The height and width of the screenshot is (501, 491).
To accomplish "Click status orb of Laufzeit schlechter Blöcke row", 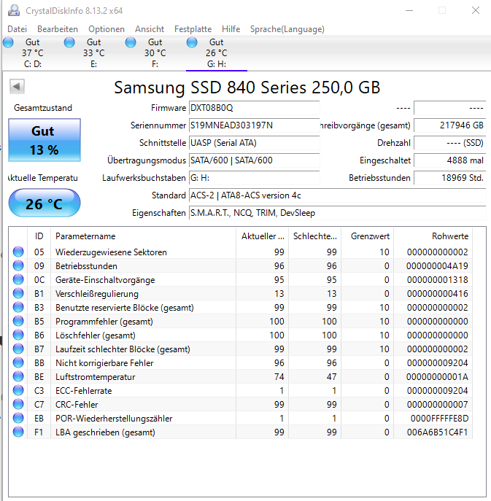I will pos(18,349).
